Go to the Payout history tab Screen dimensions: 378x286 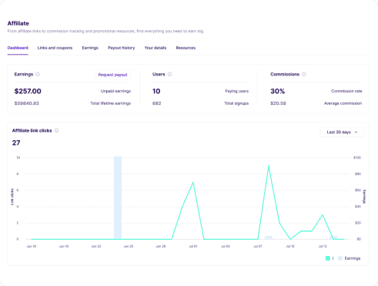121,48
